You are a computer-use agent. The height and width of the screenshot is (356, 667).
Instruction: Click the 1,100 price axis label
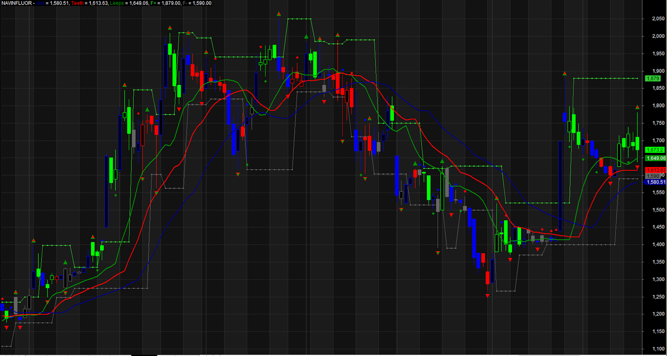658,349
